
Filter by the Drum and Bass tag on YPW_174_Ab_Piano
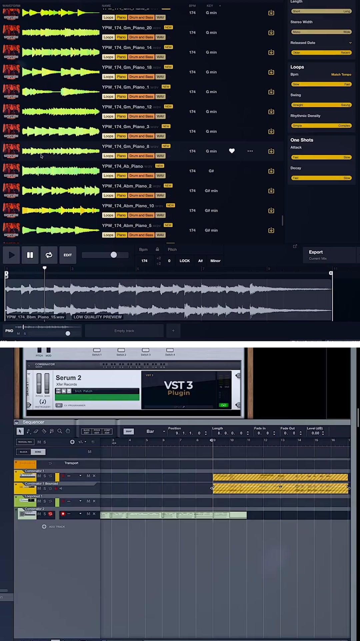pos(141,176)
